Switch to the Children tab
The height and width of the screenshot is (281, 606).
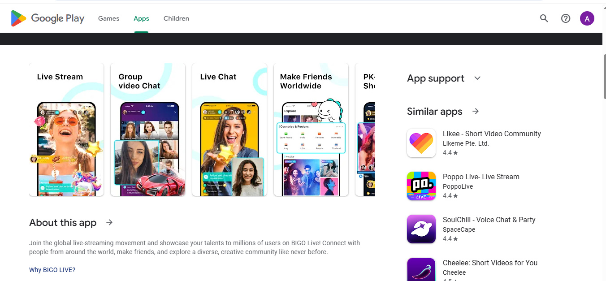click(x=176, y=18)
